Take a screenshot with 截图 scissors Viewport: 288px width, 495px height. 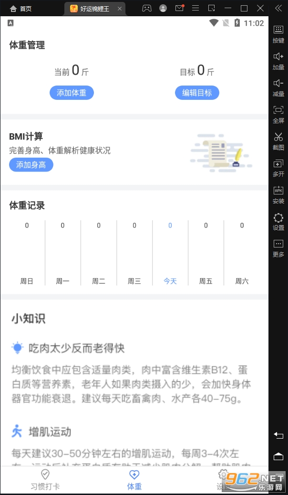pos(278,141)
